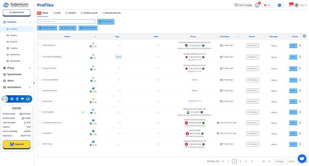Toggle the select-all checkbox in table header
Screen dimensions: 309x166
(39, 37)
